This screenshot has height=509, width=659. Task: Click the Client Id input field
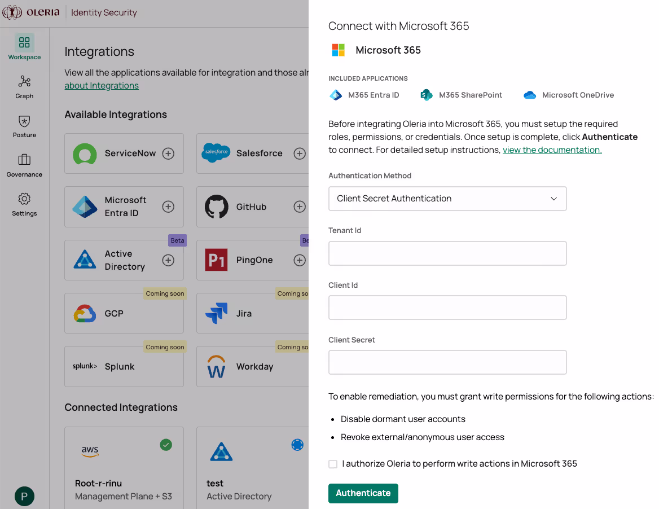(447, 308)
